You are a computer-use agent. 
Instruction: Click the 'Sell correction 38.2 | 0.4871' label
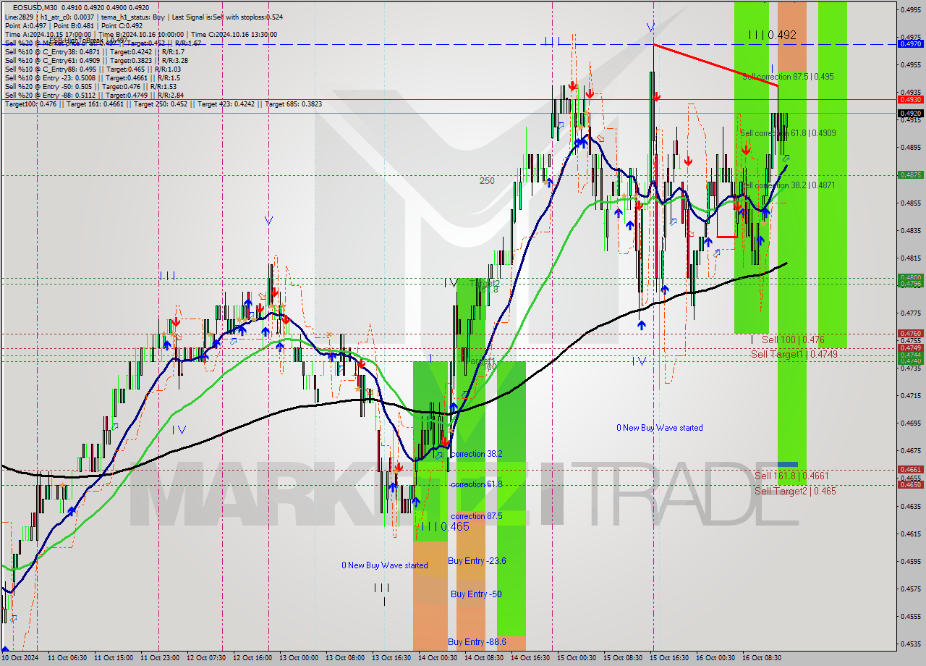click(x=788, y=185)
